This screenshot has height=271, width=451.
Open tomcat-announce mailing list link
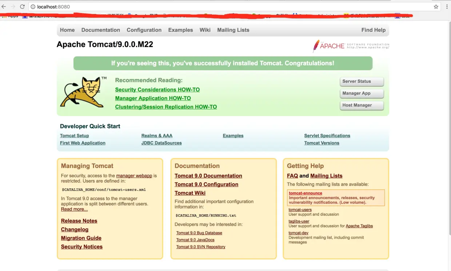pyautogui.click(x=306, y=193)
